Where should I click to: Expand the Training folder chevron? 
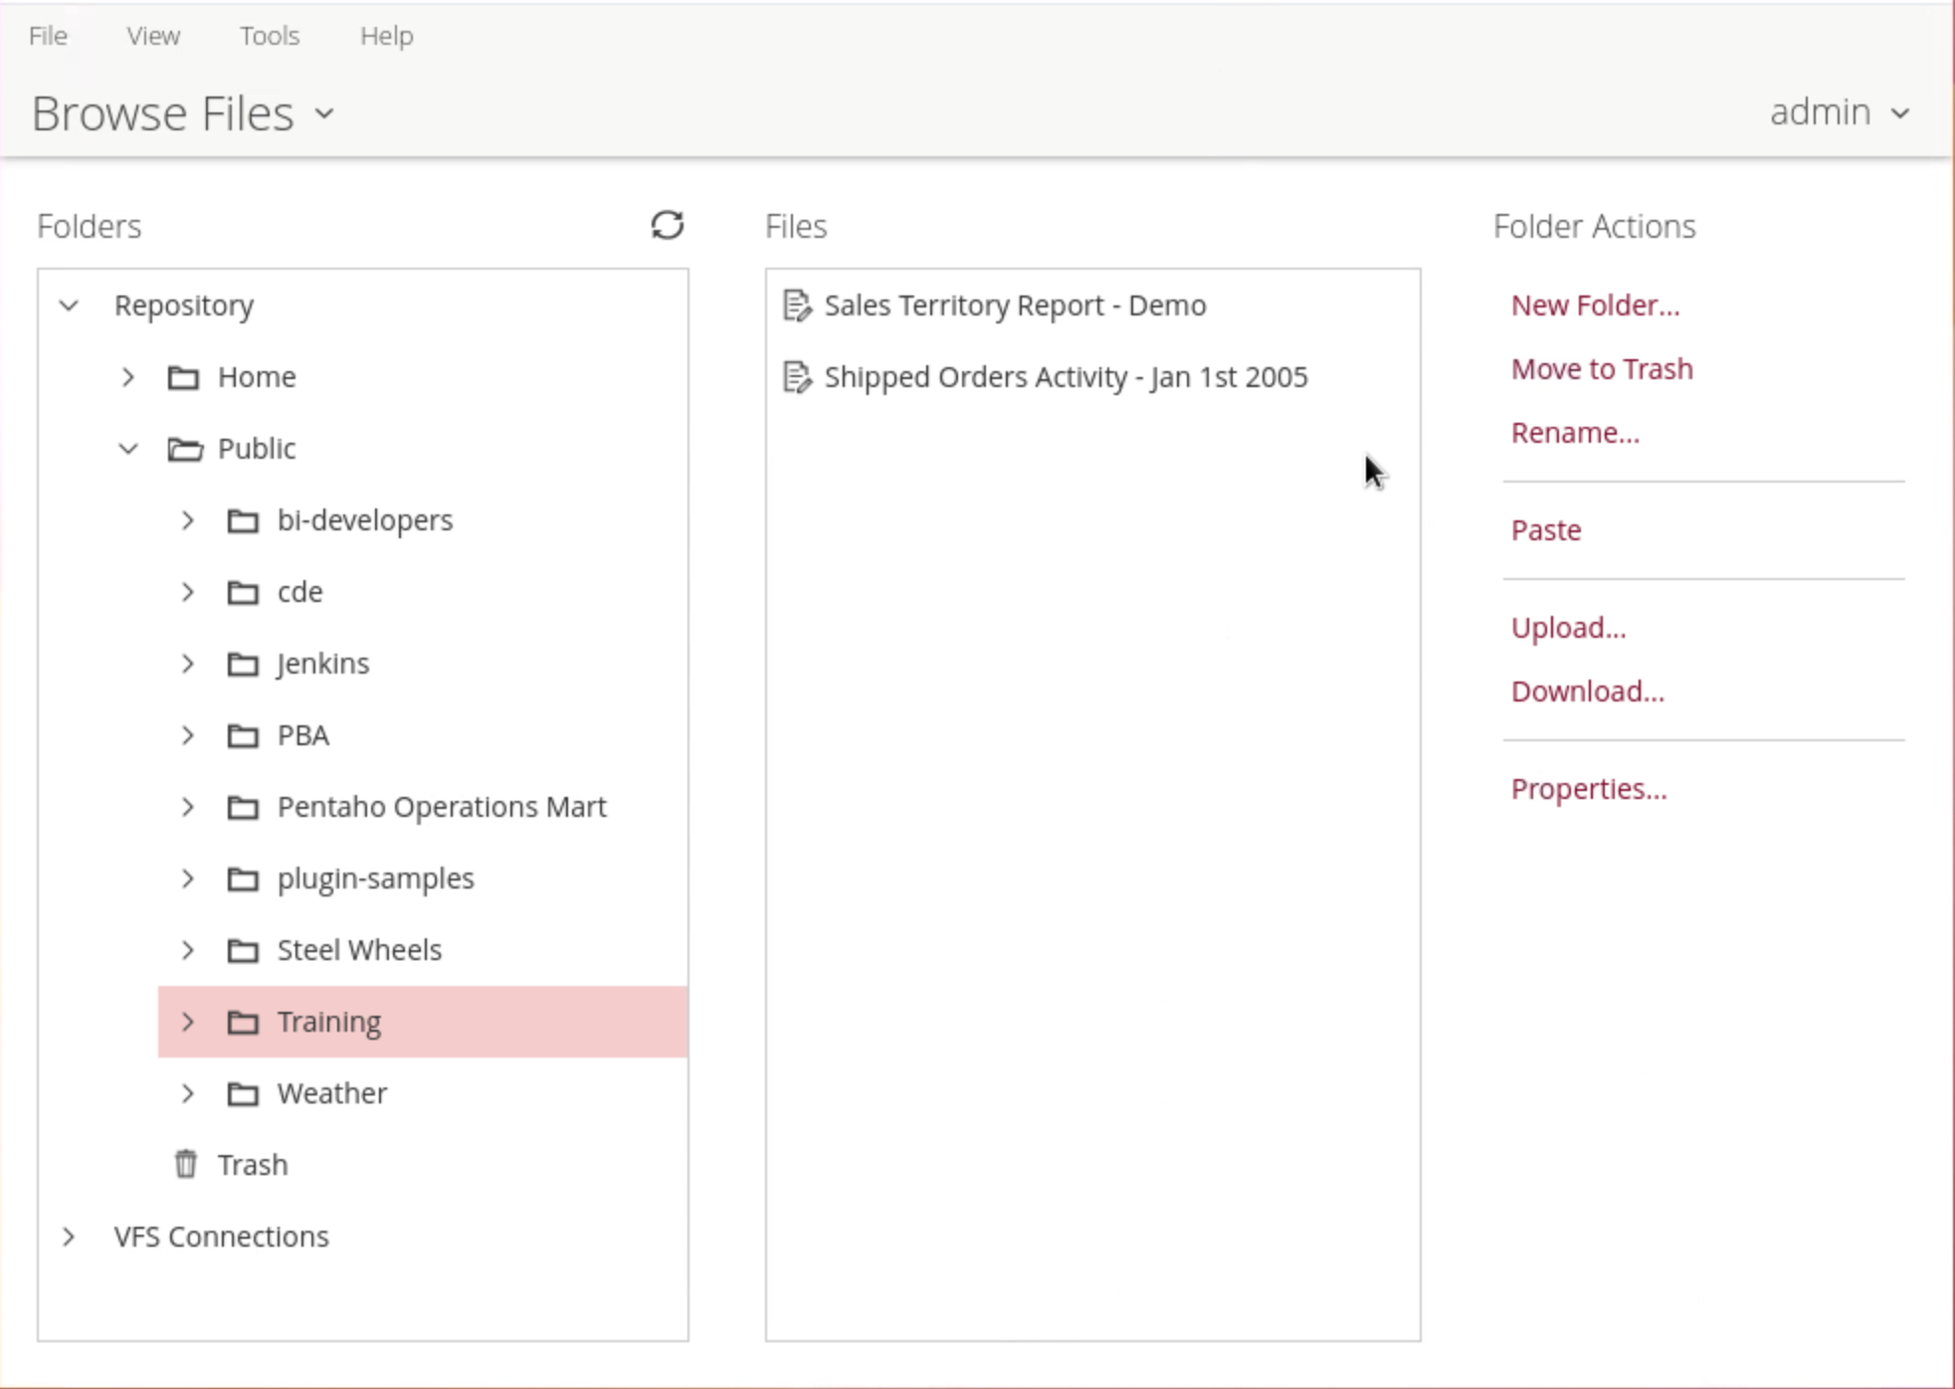[x=188, y=1022]
